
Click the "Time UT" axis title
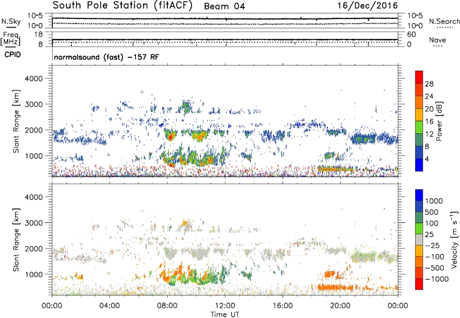pyautogui.click(x=225, y=314)
